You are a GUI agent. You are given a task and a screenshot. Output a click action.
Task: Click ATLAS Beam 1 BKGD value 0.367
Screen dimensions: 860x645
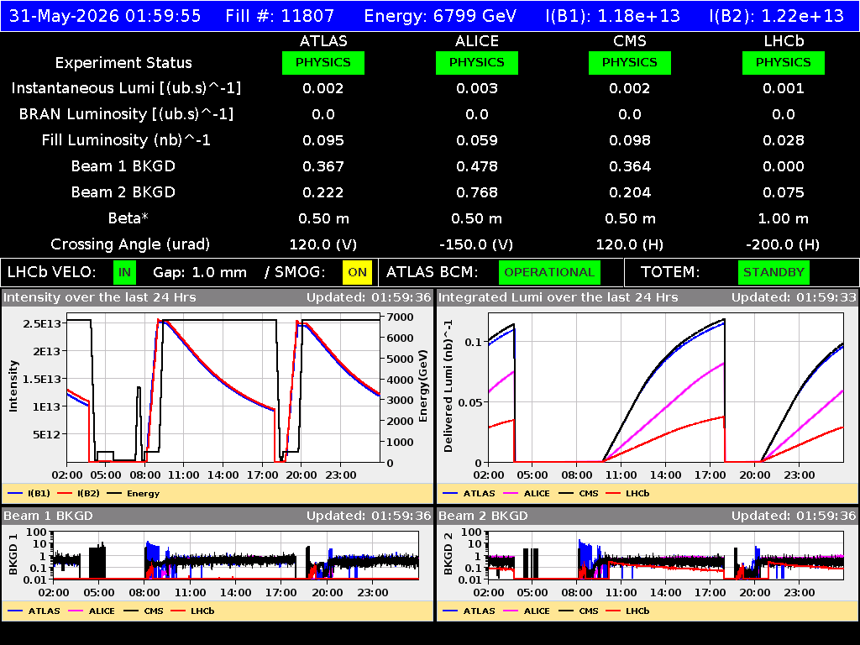[323, 166]
